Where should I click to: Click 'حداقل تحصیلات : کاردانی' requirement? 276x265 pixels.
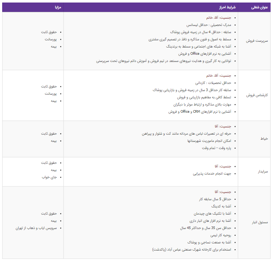click(x=213, y=83)
